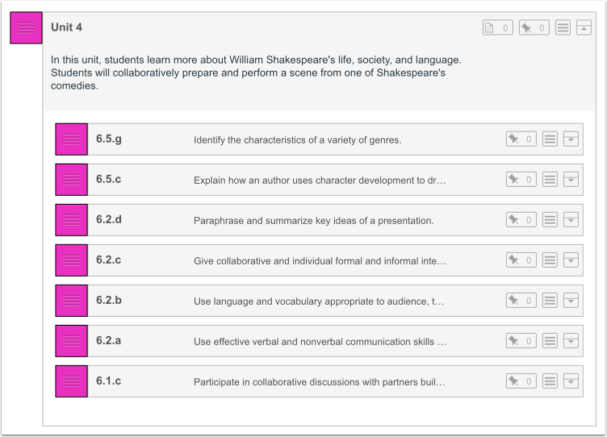Open the 'Paraphrase and summarize key ideas' description
The width and height of the screenshot is (607, 437).
[x=313, y=221]
